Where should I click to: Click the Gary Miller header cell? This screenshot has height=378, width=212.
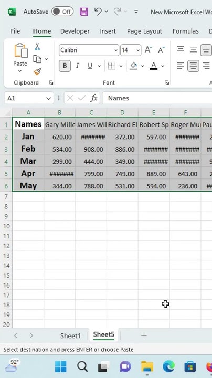click(60, 124)
